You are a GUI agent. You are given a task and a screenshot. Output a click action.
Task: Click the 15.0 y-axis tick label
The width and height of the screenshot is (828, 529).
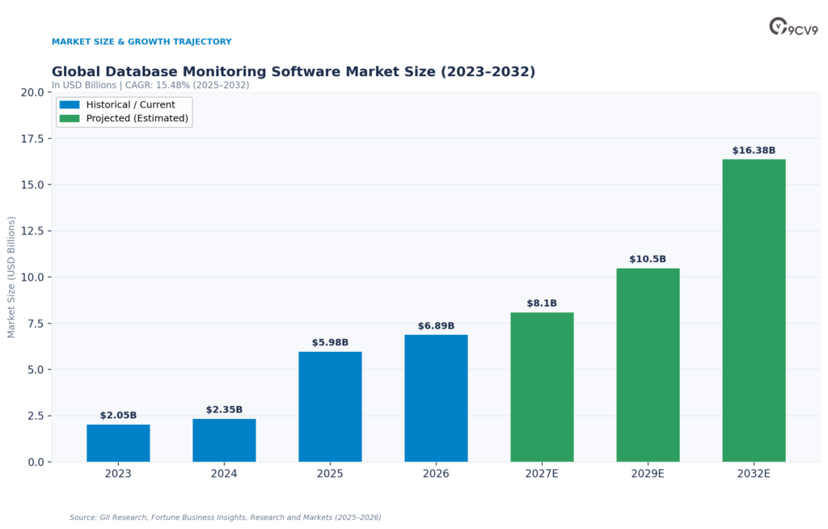point(32,185)
